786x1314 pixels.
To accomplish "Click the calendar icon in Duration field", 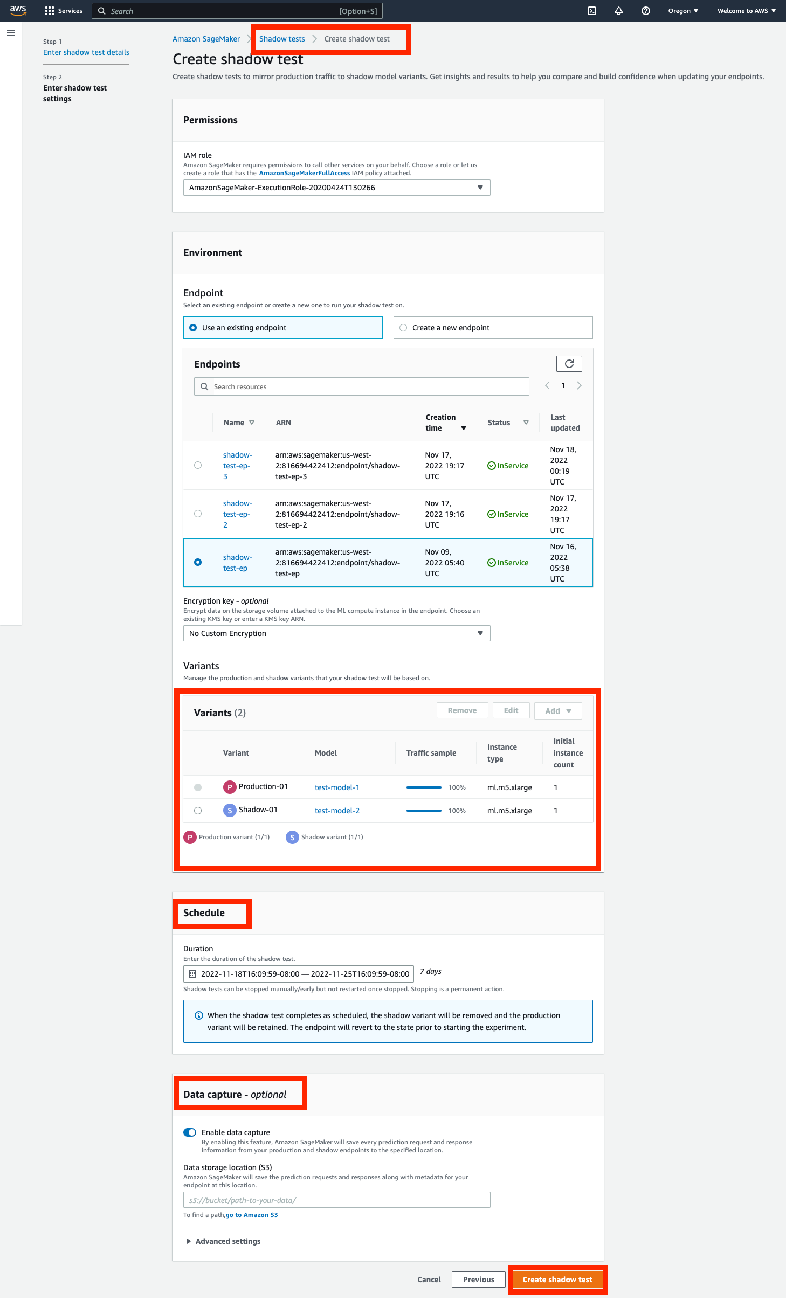I will click(x=192, y=974).
